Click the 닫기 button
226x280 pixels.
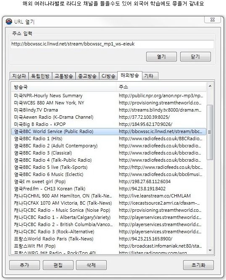pyautogui.click(x=195, y=56)
